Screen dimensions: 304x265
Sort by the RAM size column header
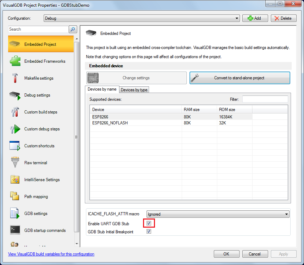199,110
